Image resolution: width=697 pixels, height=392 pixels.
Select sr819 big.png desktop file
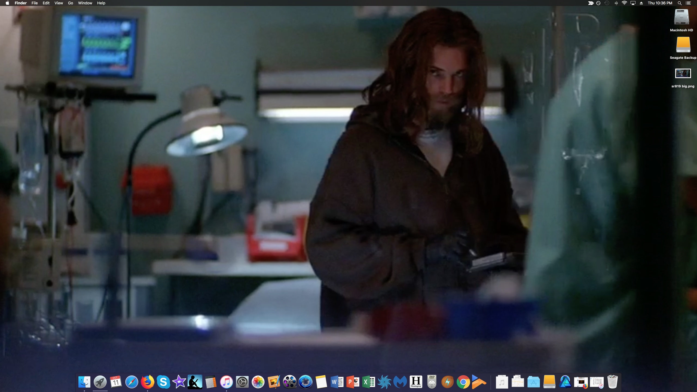click(683, 78)
